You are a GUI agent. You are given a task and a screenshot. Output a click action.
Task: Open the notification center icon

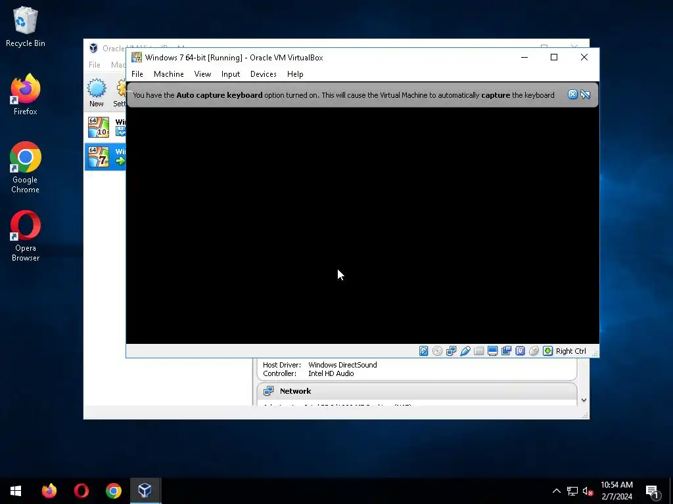[x=652, y=491]
